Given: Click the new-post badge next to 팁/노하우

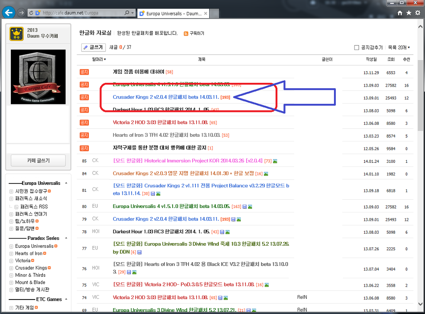Looking at the screenshot, I should click(37, 221).
